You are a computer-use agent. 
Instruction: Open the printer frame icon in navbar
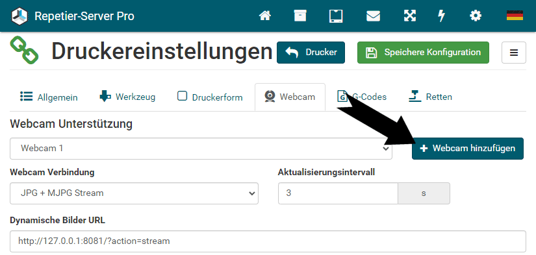coord(336,16)
